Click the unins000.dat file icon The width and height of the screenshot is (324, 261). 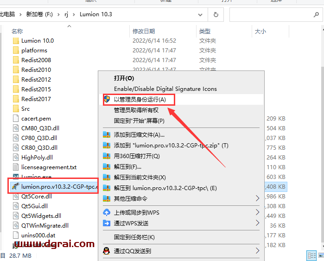pyautogui.click(x=16, y=235)
